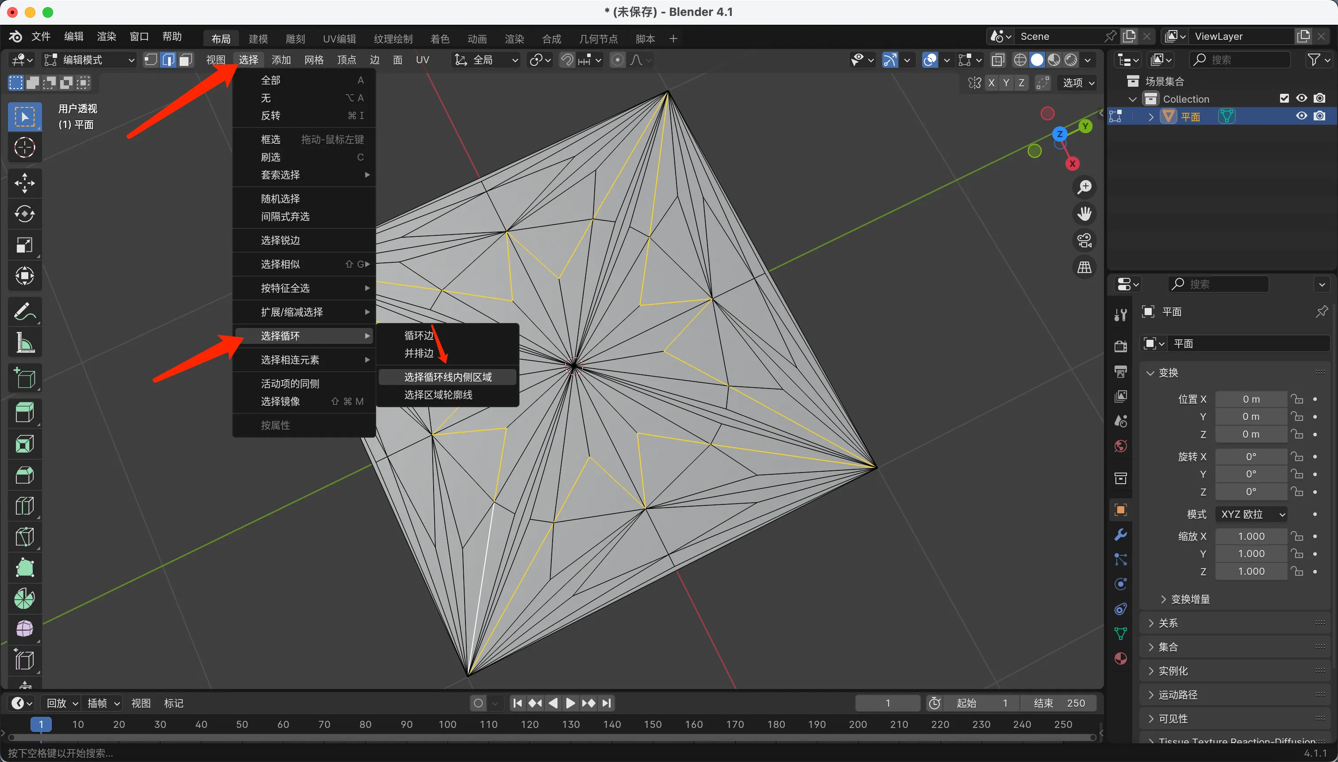Uncheck the Collection exclude checkbox
Screen dimensions: 1338x762
1284,98
